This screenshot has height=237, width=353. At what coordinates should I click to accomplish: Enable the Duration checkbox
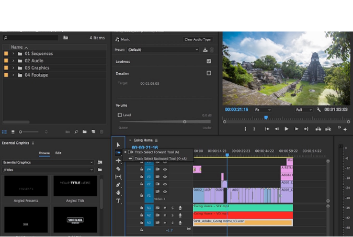pos(209,73)
